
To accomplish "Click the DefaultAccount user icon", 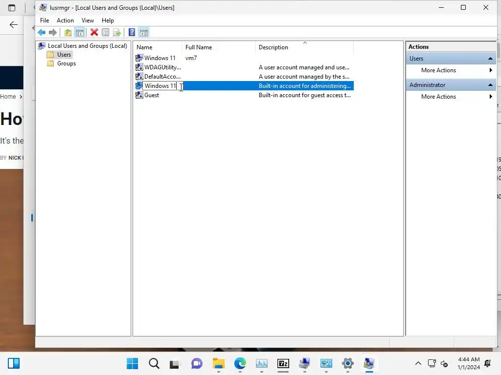I will (x=139, y=77).
